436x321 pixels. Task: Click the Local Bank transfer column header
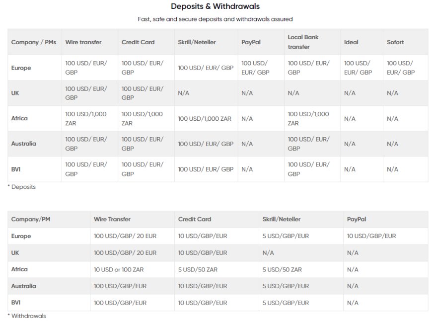(303, 42)
